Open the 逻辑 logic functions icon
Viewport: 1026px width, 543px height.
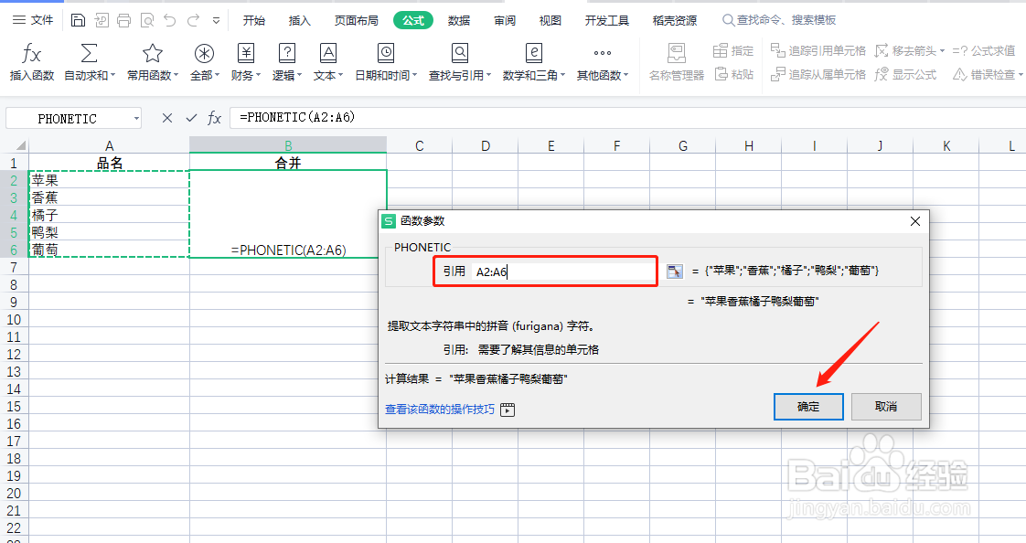[x=286, y=61]
